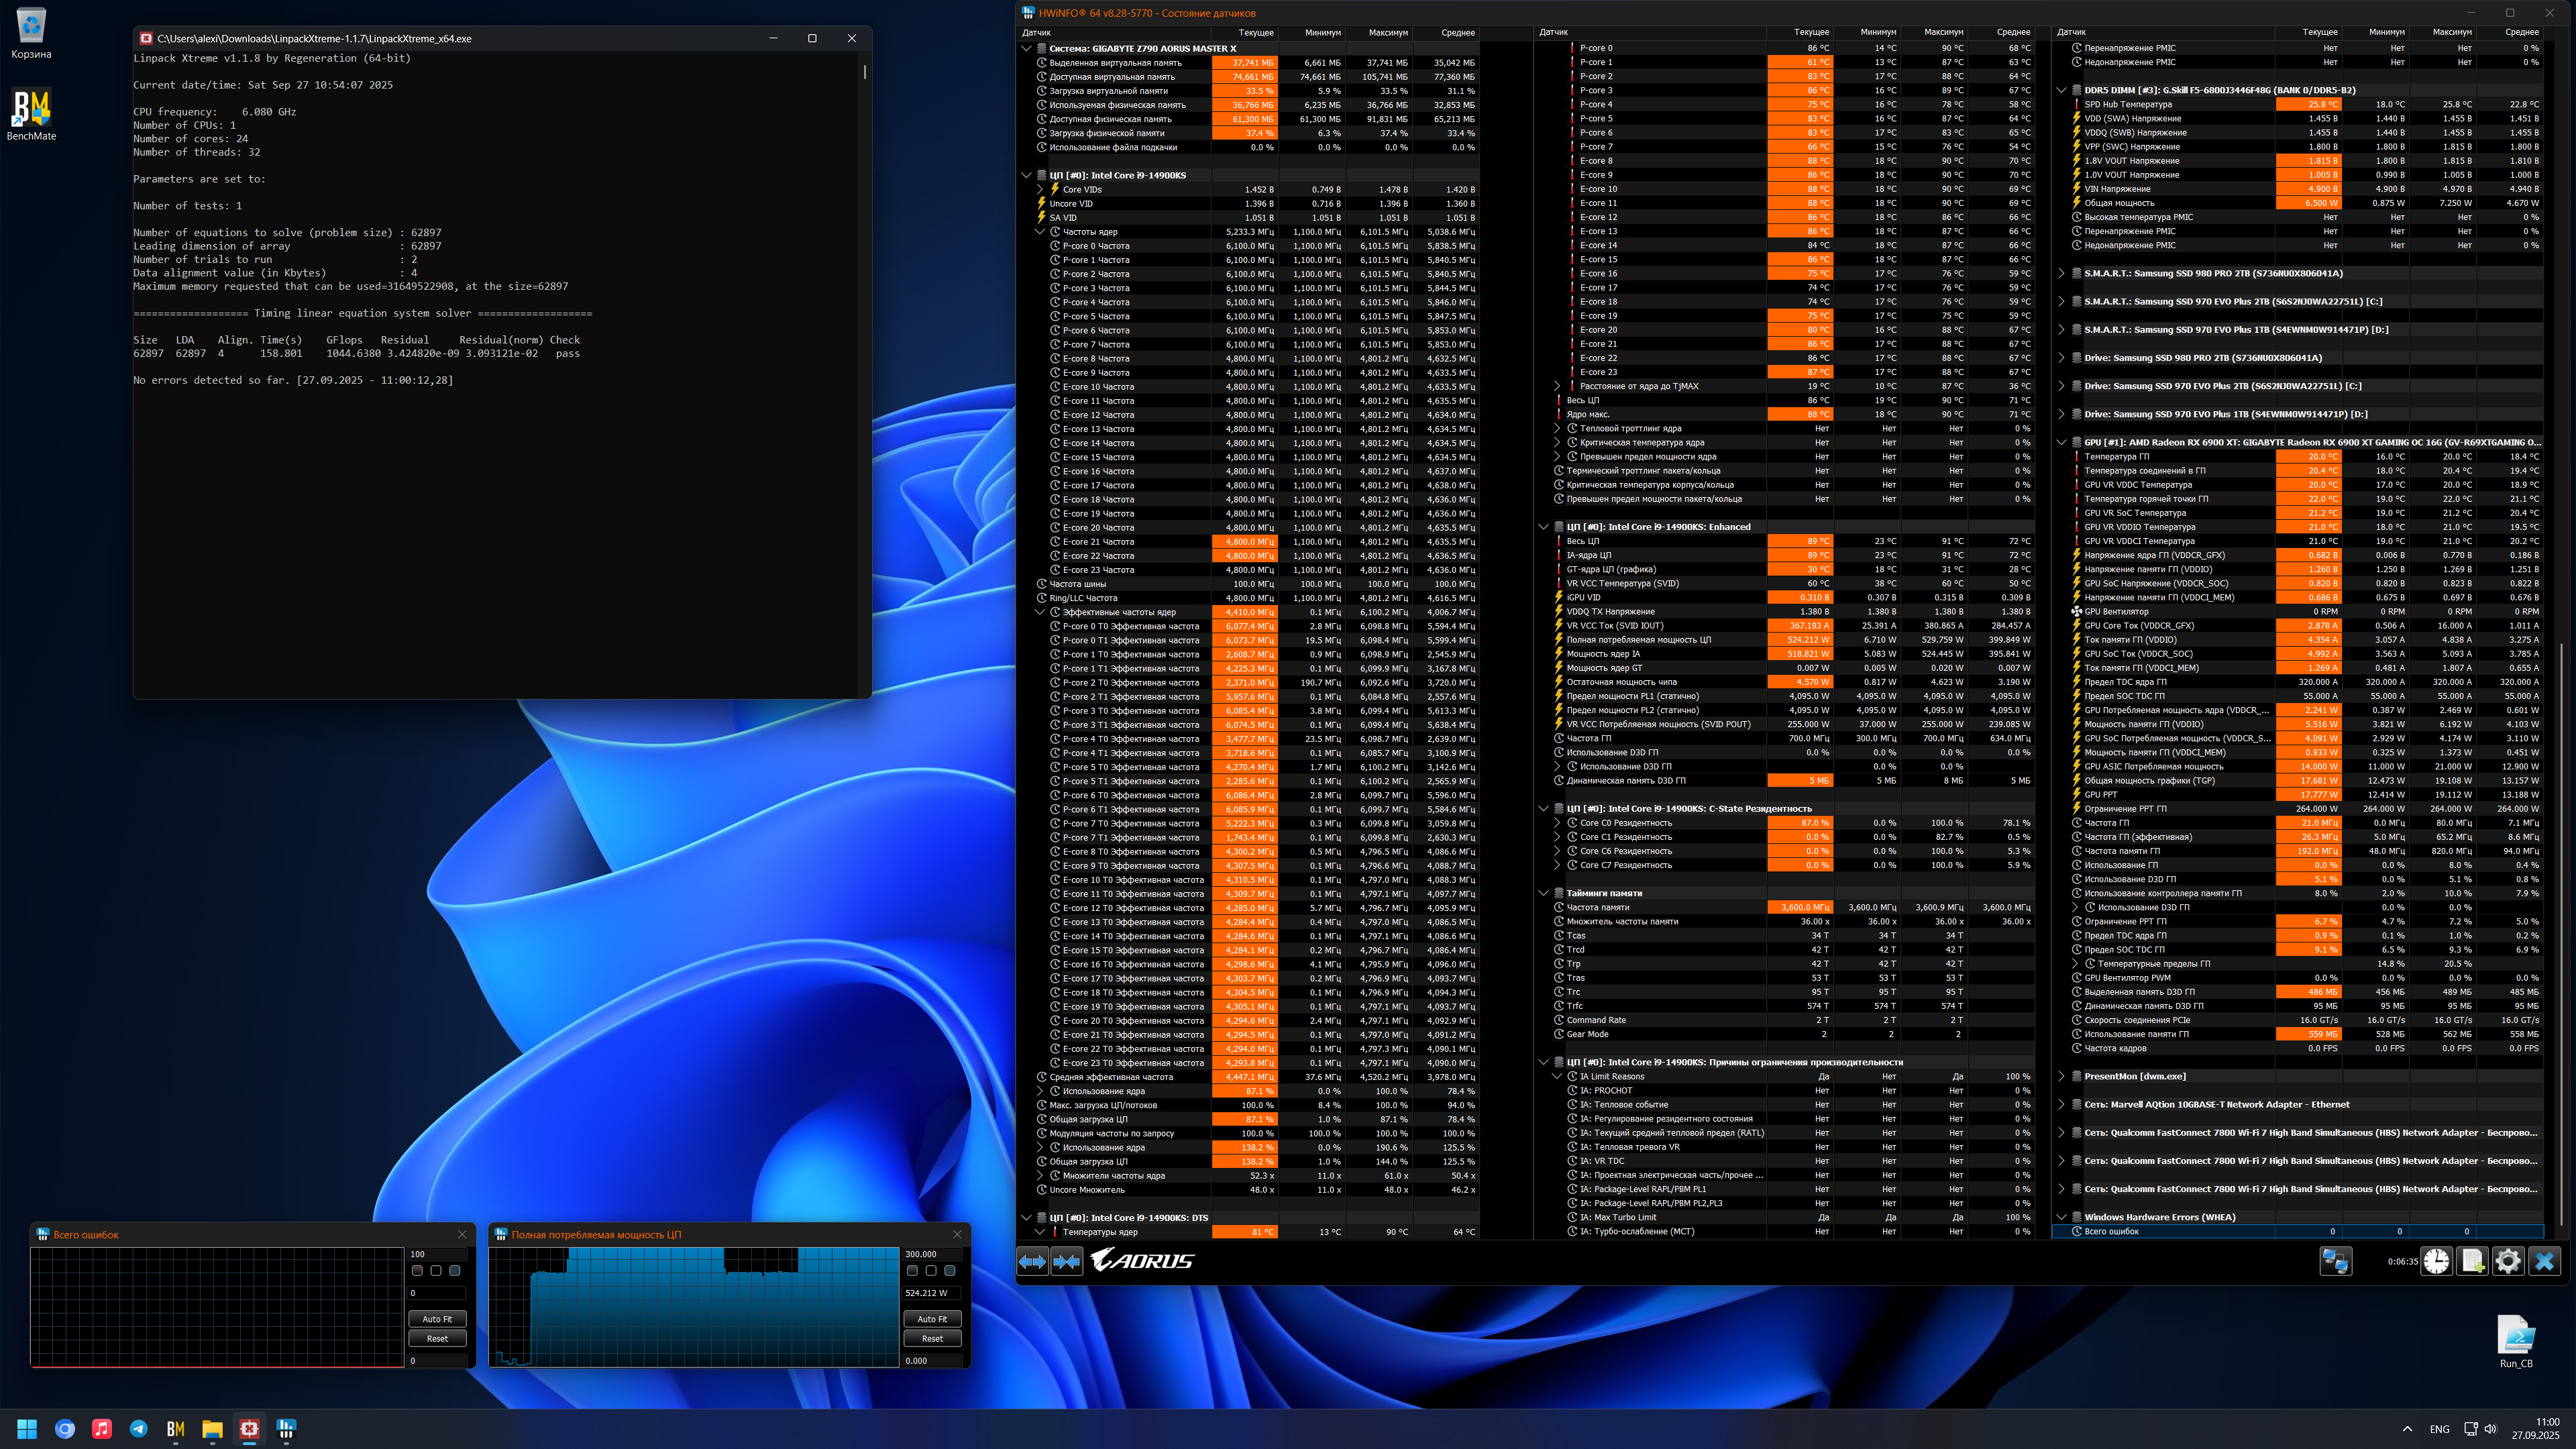Collapse the Частоты ядер tree section
The height and width of the screenshot is (1449, 2576).
point(1040,232)
